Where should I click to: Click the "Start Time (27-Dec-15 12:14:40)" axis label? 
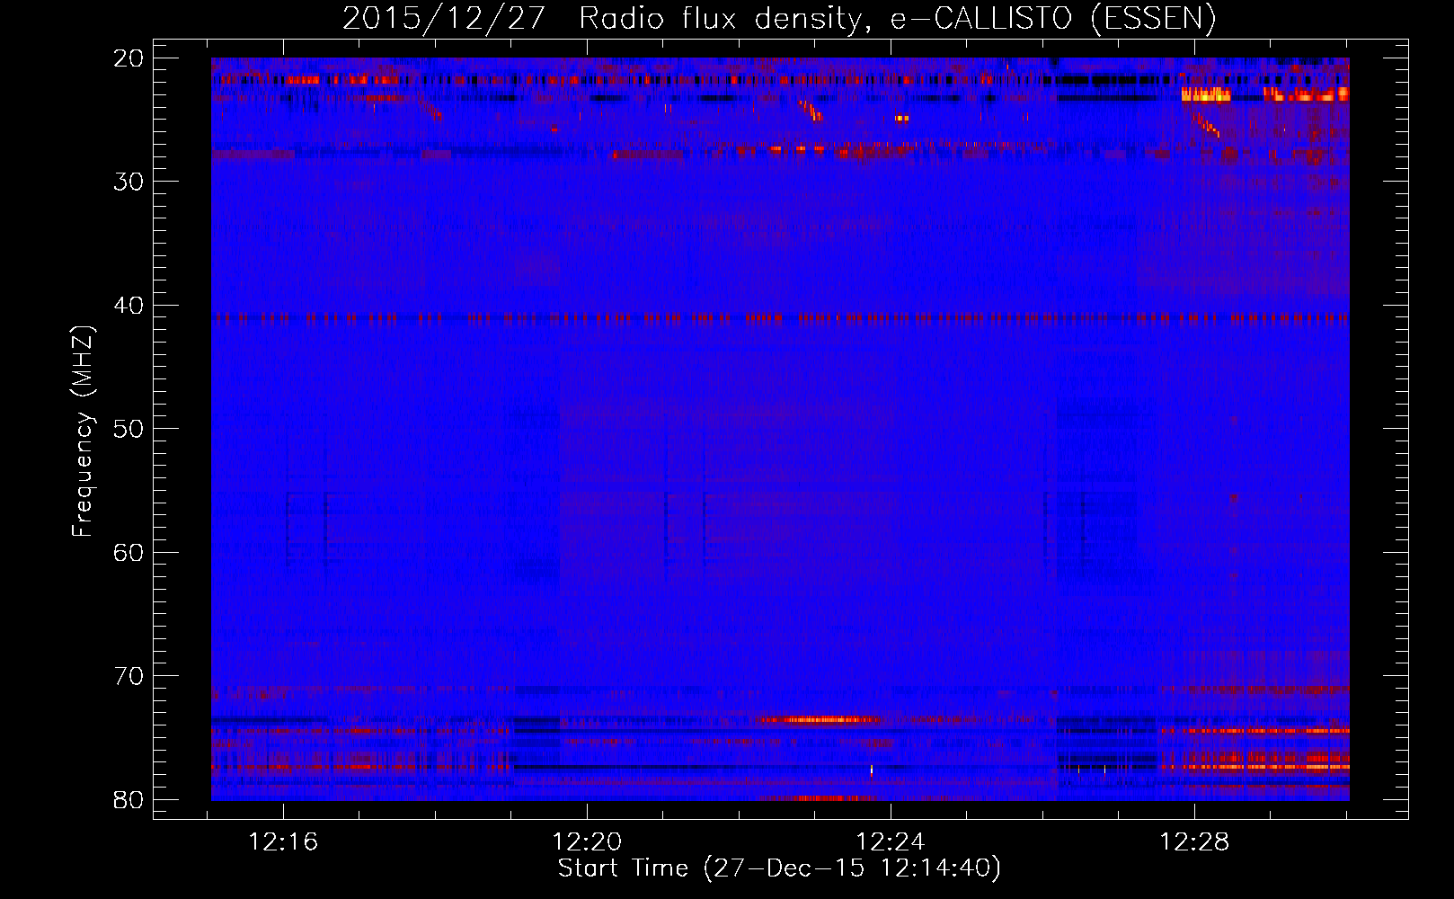(779, 868)
